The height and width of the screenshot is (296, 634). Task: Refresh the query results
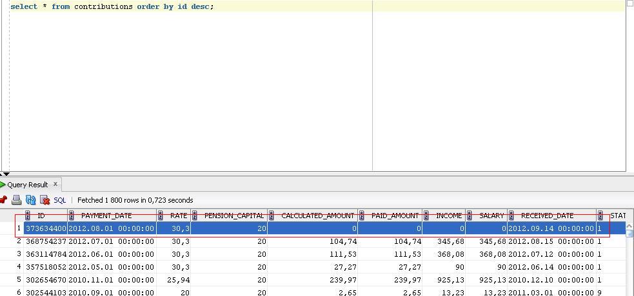click(31, 199)
